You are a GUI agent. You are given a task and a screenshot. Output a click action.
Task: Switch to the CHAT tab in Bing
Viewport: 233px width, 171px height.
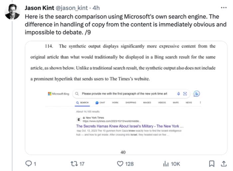(100, 102)
